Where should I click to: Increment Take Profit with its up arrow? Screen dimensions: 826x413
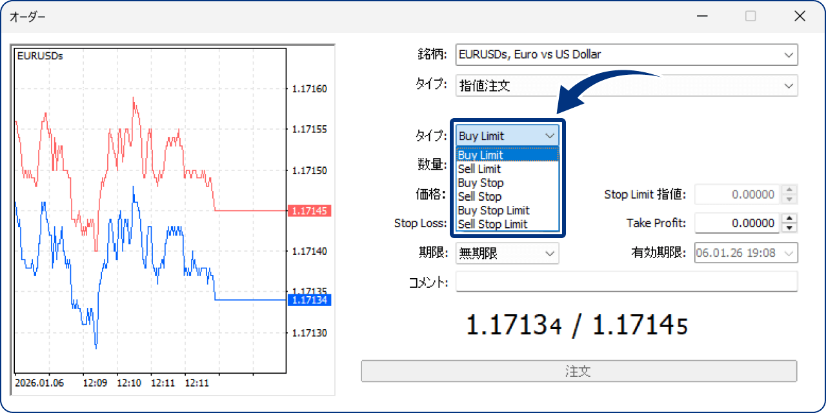coord(789,219)
